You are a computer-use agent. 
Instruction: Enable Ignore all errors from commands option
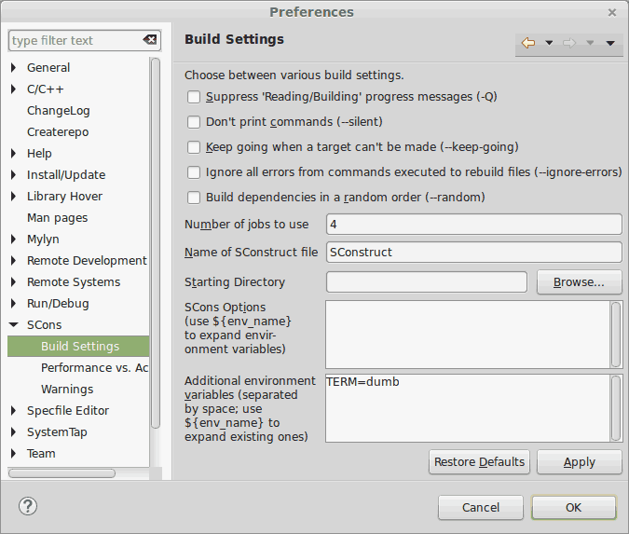click(x=194, y=172)
